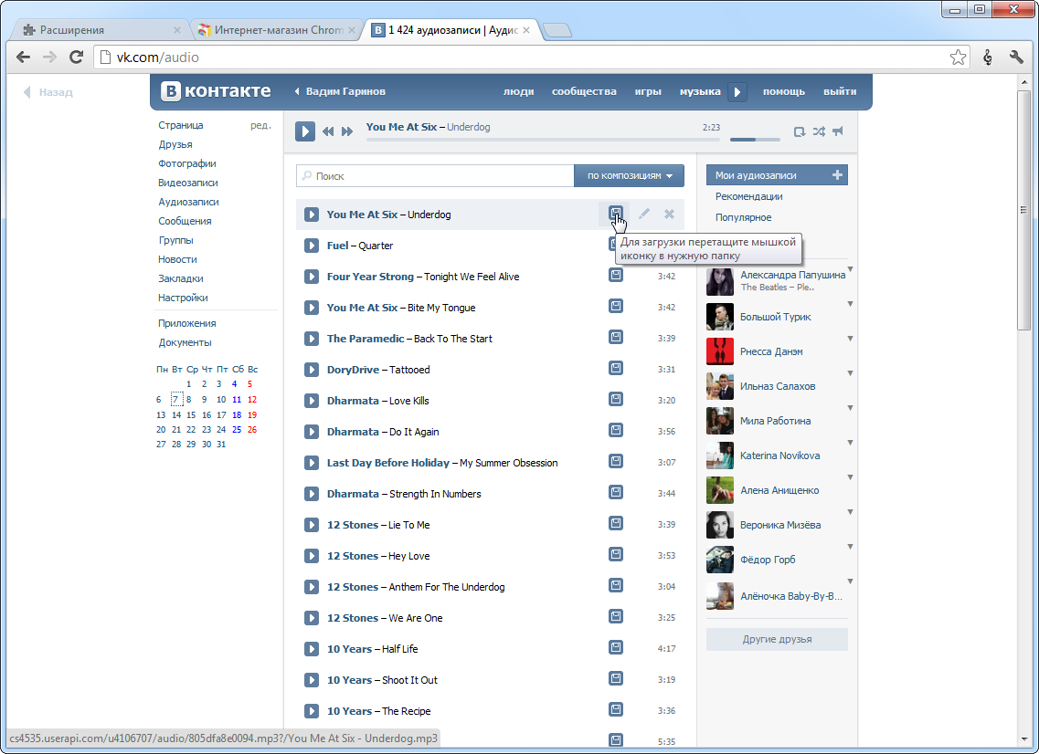Open Сообщения in left sidebar
The image size is (1039, 754).
(x=185, y=221)
